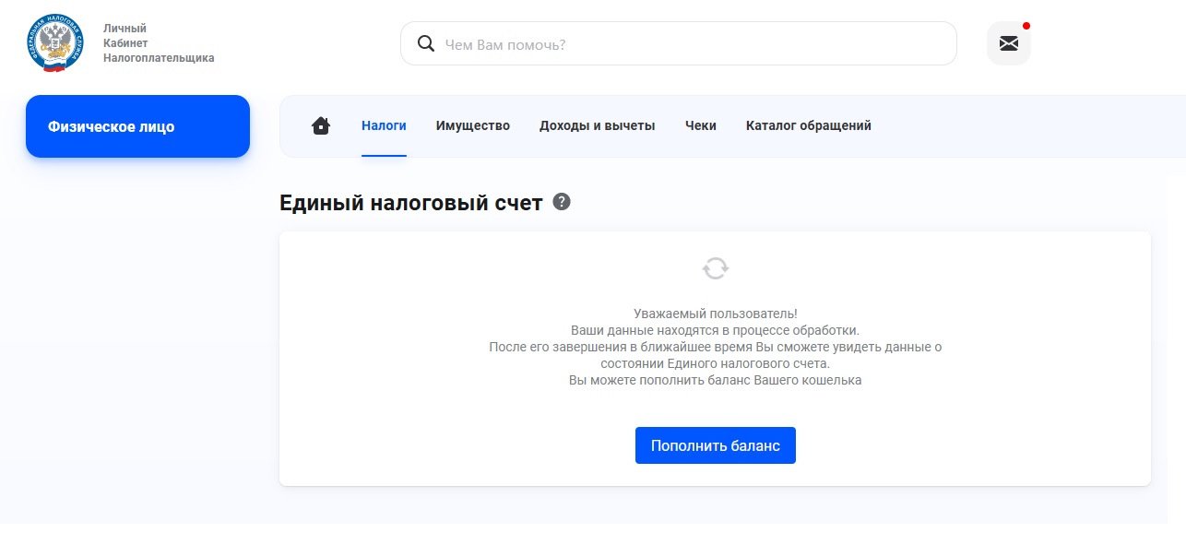This screenshot has height=533, width=1186.
Task: Open messages via the envelope icon
Action: [1008, 43]
